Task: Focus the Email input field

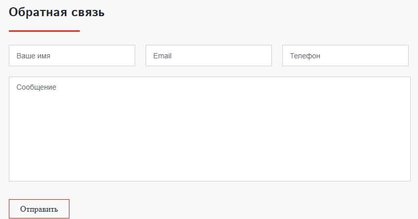Action: (209, 56)
